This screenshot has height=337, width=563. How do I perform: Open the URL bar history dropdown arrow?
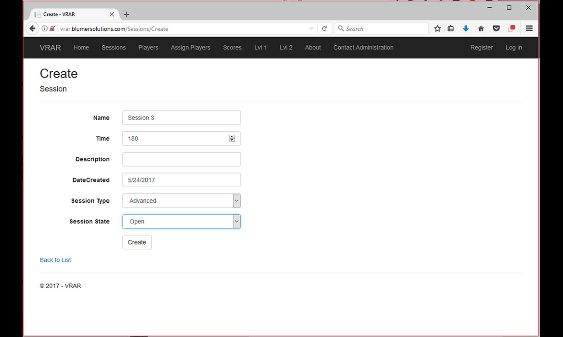click(x=312, y=29)
